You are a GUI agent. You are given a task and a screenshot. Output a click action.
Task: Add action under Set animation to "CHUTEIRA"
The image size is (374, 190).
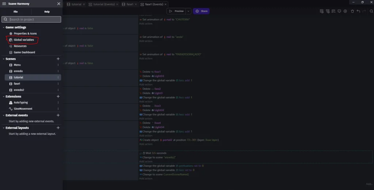pos(146,24)
